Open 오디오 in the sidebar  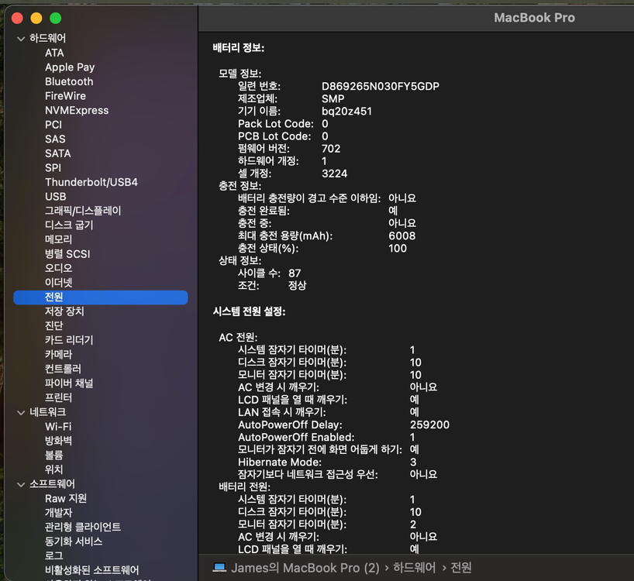59,268
